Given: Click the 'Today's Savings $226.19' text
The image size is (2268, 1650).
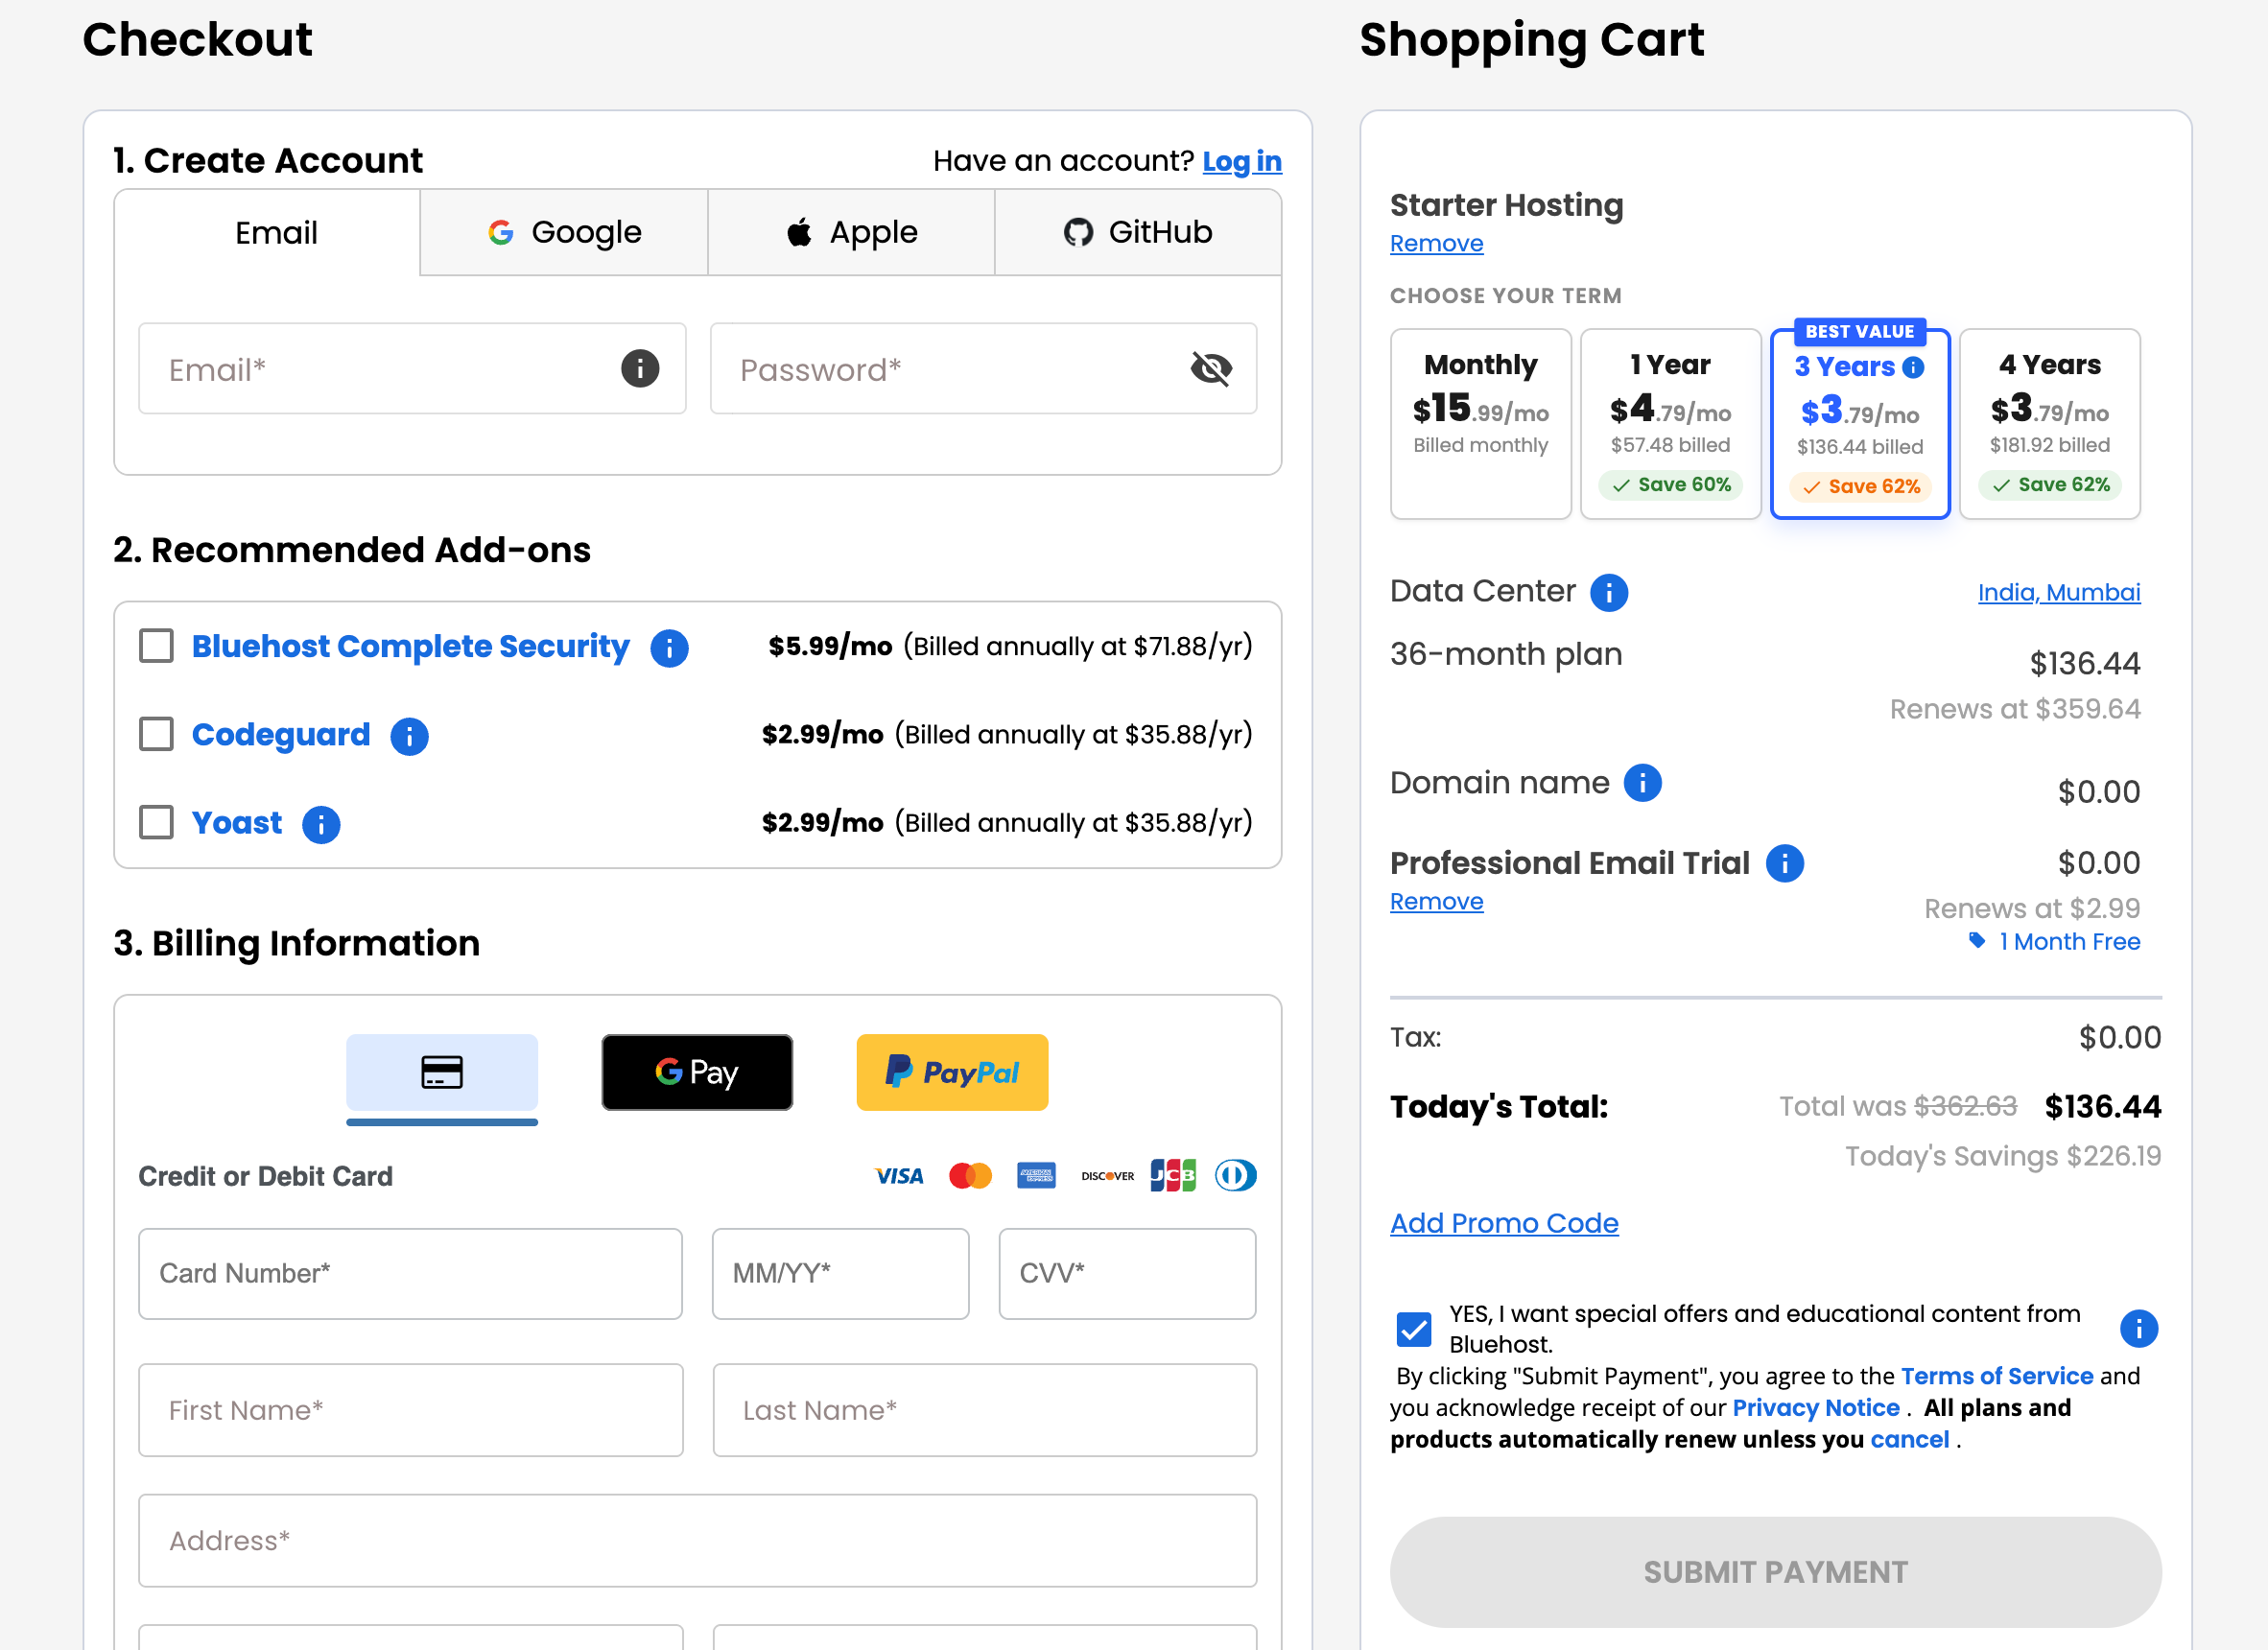Looking at the screenshot, I should (2002, 1156).
